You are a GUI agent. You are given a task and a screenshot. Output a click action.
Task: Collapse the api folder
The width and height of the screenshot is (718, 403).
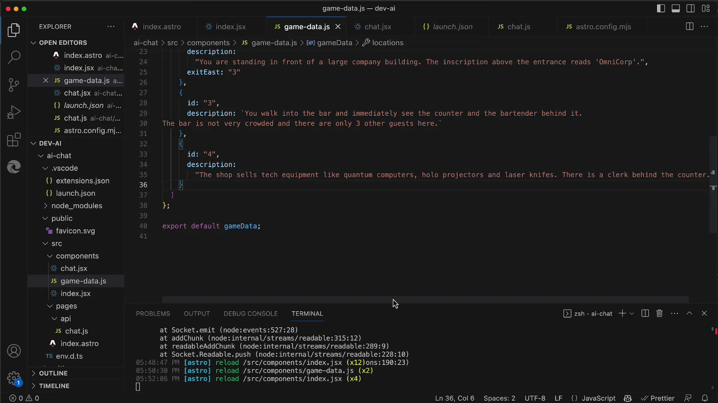pyautogui.click(x=66, y=319)
